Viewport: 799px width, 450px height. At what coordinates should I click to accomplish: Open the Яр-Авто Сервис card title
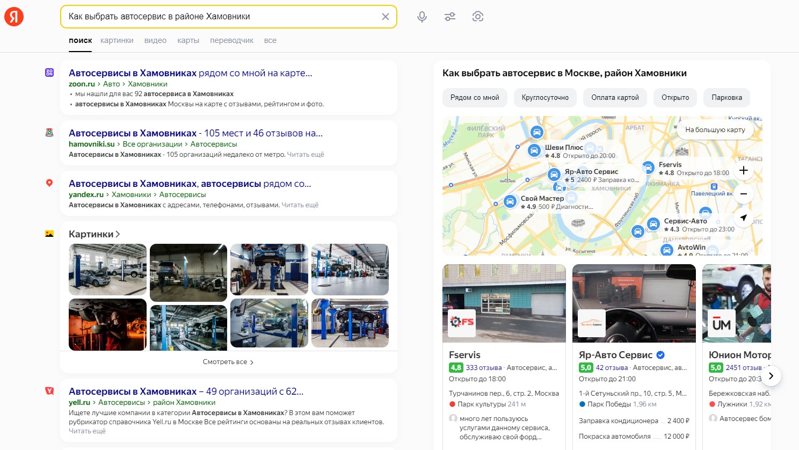(615, 355)
